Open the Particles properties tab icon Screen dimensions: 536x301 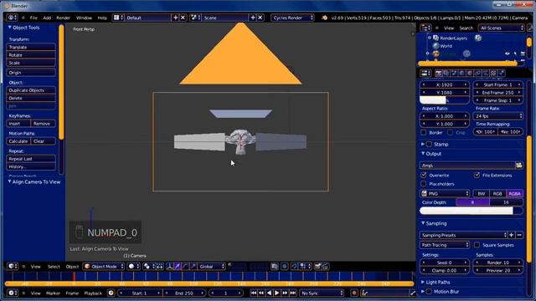click(501, 73)
